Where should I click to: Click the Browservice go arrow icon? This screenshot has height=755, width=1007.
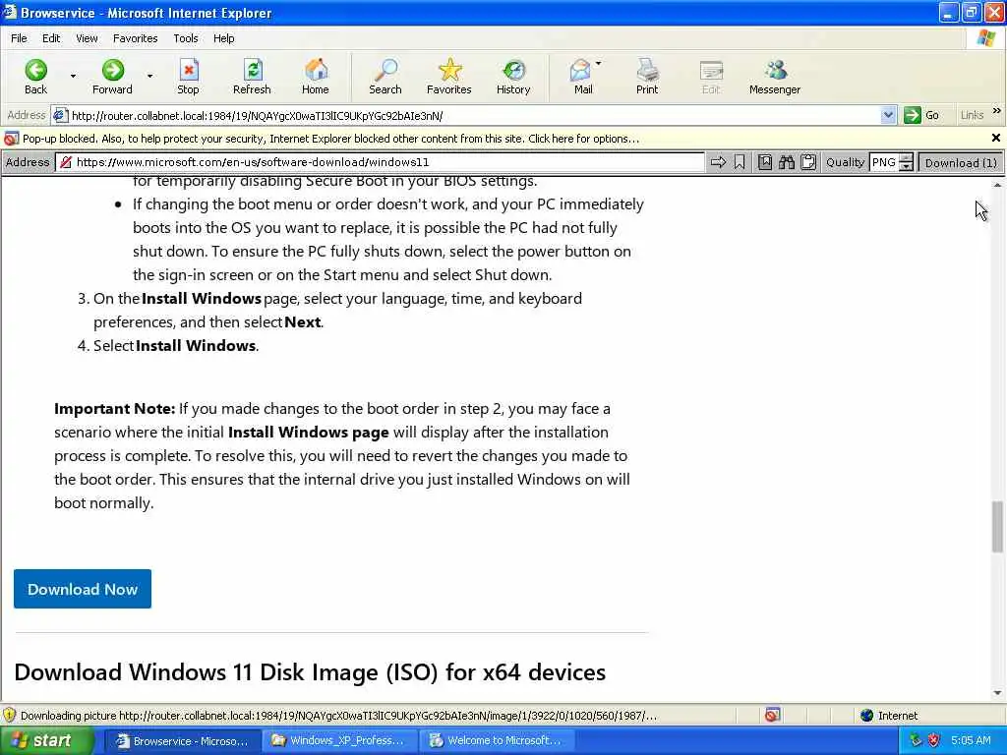(x=718, y=162)
